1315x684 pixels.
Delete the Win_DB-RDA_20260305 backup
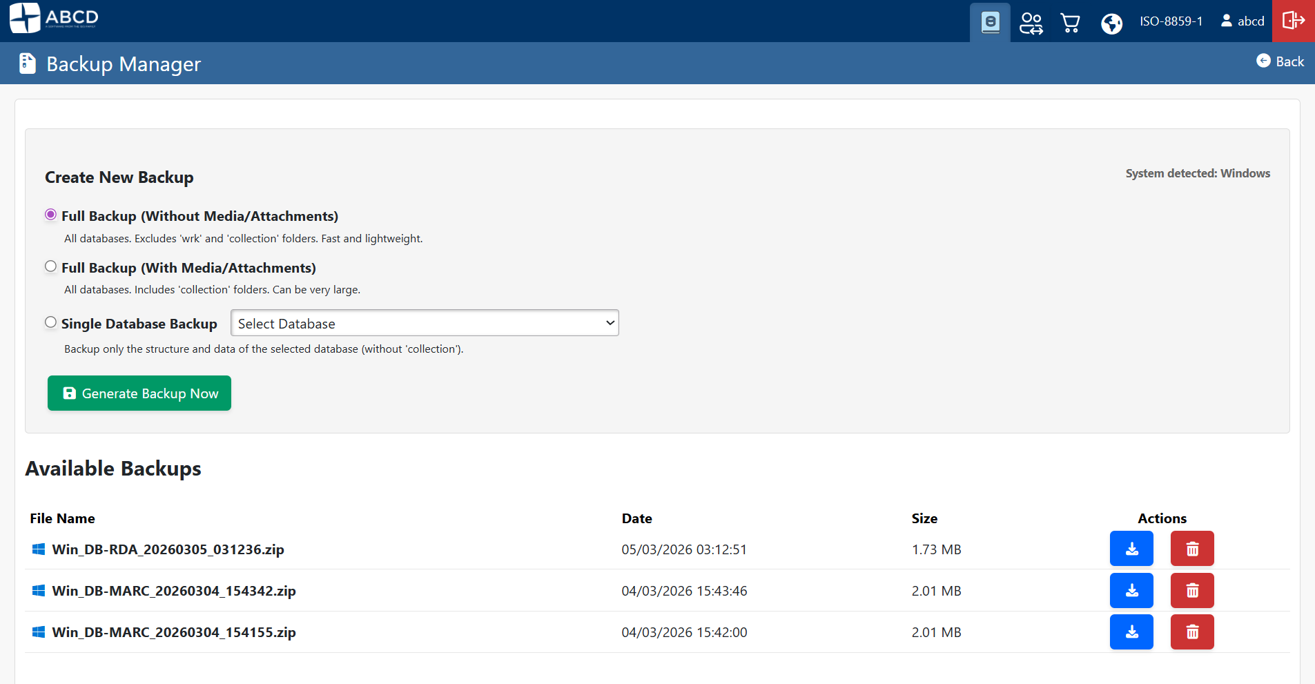pos(1191,549)
